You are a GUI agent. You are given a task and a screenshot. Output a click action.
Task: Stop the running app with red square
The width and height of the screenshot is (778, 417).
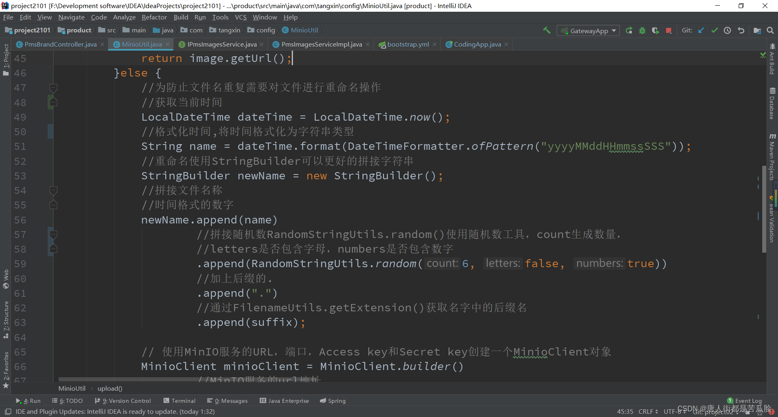pos(669,30)
